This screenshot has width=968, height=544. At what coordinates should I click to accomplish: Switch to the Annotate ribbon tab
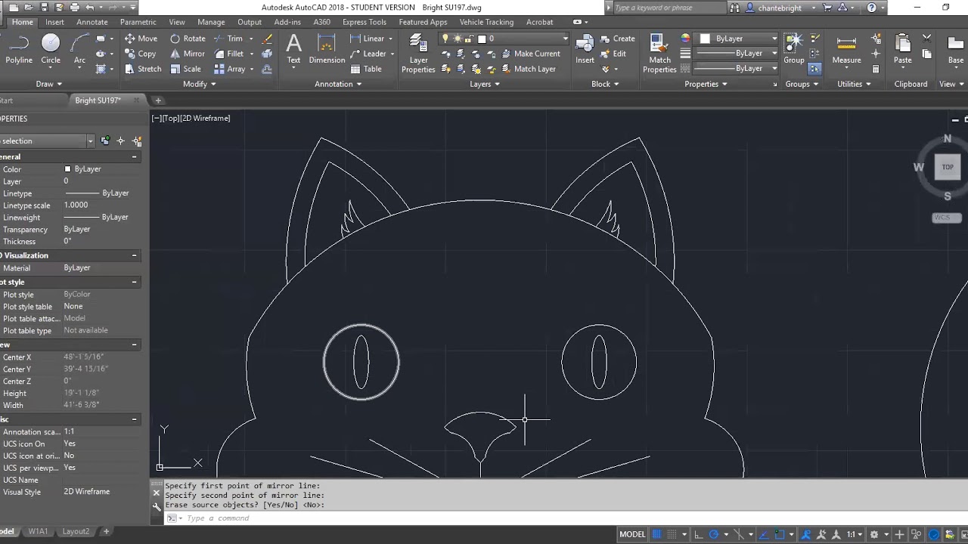point(92,22)
